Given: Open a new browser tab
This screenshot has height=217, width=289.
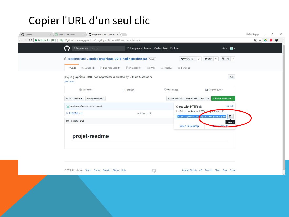Looking at the screenshot, I should coord(124,34).
